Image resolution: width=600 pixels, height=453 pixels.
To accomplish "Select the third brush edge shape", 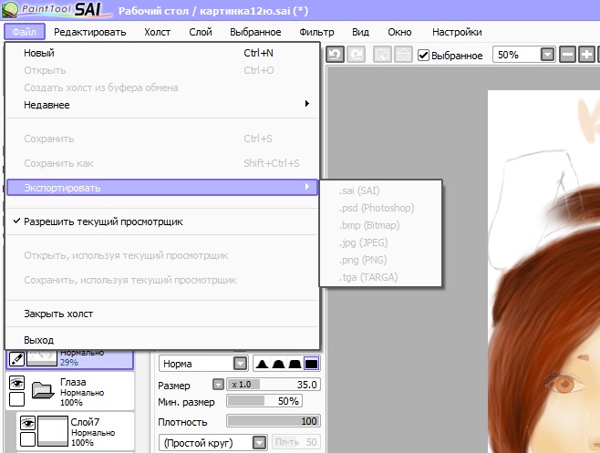I will (295, 364).
